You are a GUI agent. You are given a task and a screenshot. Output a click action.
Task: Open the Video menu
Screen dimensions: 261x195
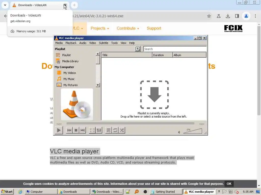click(93, 43)
